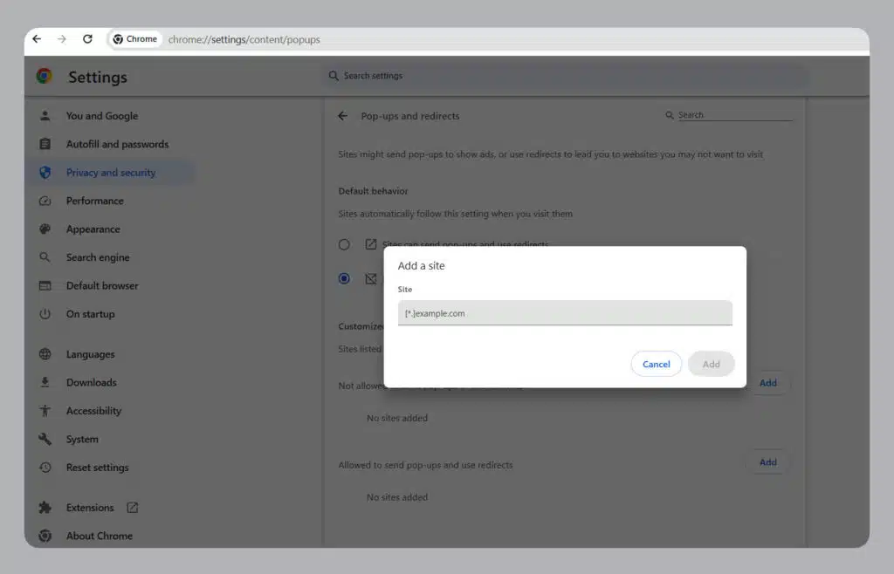Open Appearance section
The width and height of the screenshot is (894, 574).
tap(93, 229)
